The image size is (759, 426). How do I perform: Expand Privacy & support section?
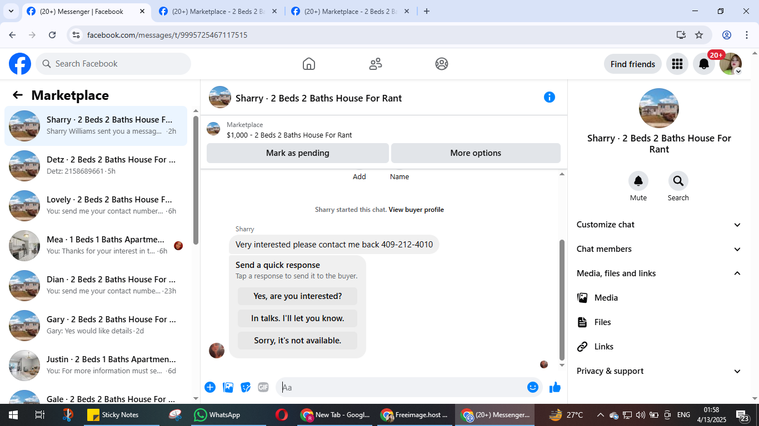[x=659, y=371]
